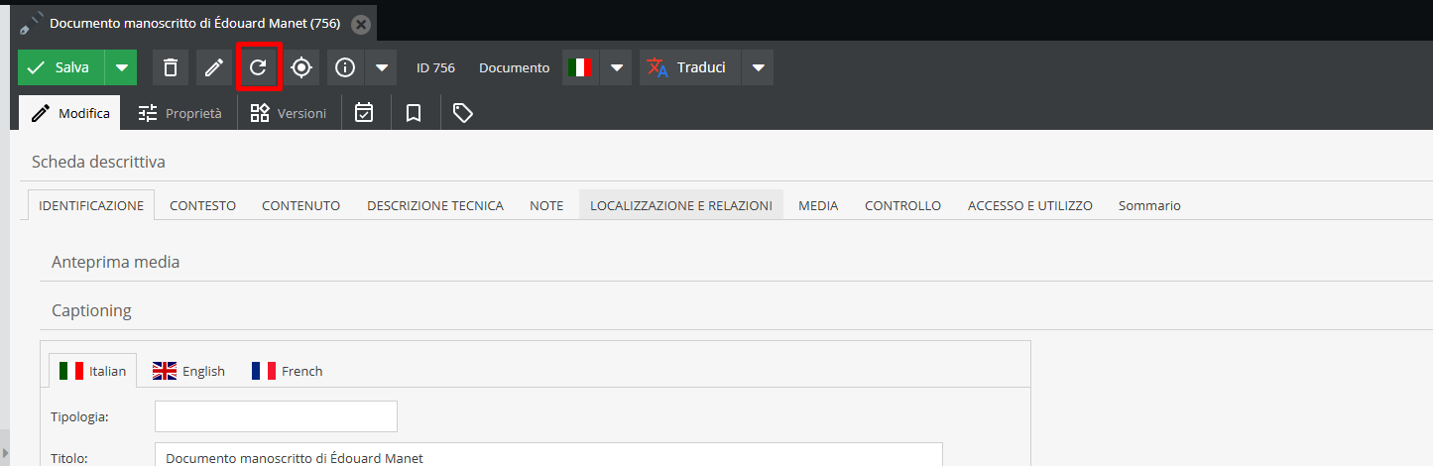Click the bookmark icon
Screen dimensions: 1433x466
(414, 113)
